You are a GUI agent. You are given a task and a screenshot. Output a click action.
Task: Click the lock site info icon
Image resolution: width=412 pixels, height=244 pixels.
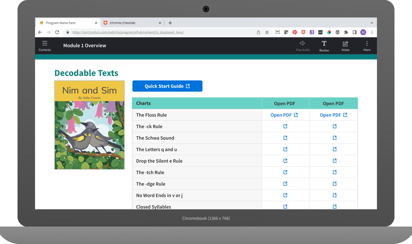pos(68,32)
